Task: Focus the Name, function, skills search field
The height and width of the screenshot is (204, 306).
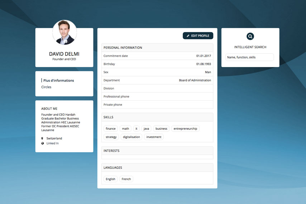Action: 250,57
